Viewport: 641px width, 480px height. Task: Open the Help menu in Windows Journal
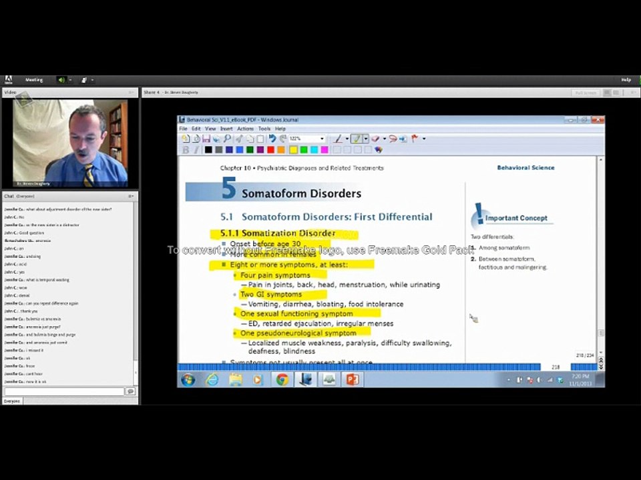pyautogui.click(x=280, y=129)
